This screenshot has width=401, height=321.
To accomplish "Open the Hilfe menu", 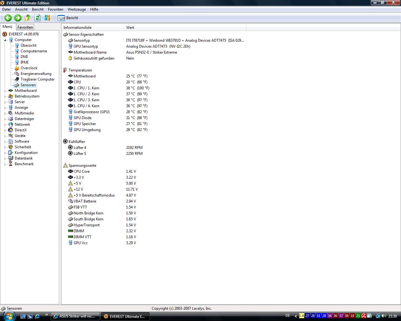I will coord(94,9).
